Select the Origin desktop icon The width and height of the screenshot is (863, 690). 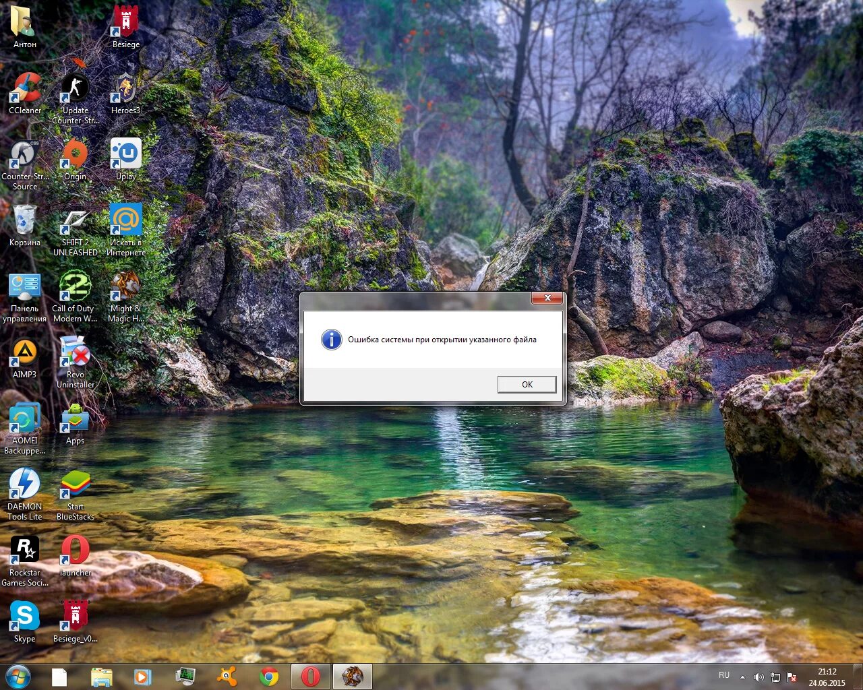[x=76, y=159]
